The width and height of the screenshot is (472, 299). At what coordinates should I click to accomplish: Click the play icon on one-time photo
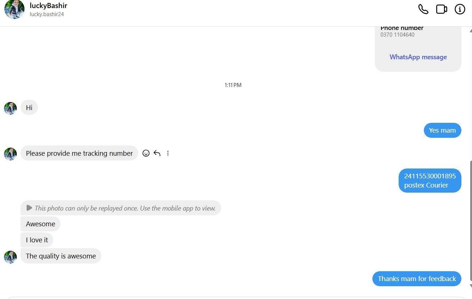tap(29, 208)
